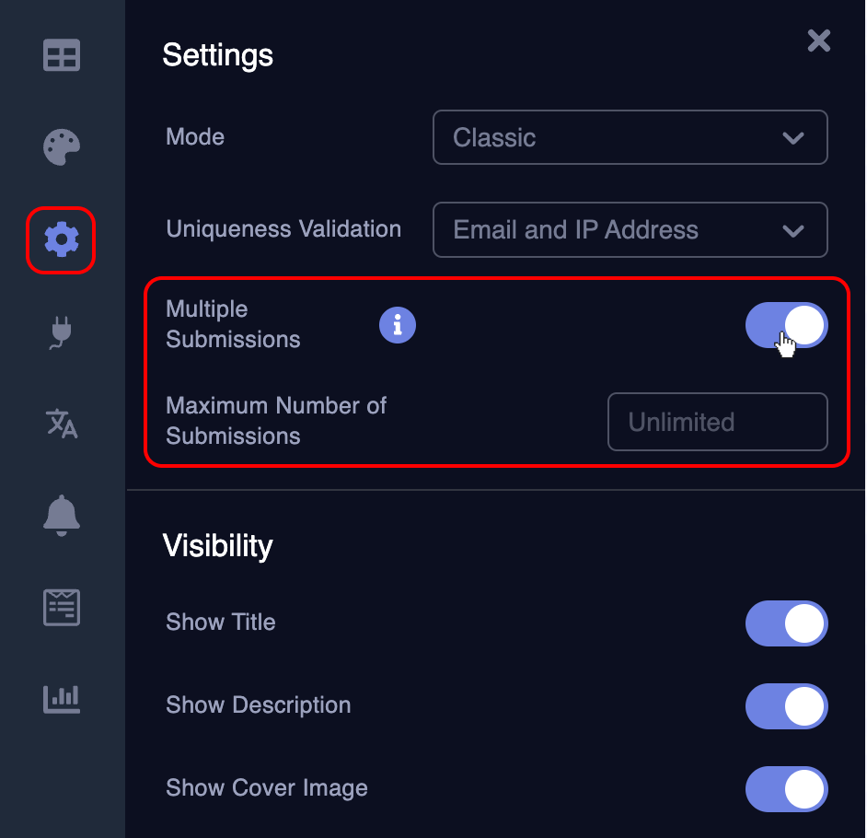The image size is (867, 838).
Task: Open the Mode dropdown
Action: pyautogui.click(x=630, y=138)
